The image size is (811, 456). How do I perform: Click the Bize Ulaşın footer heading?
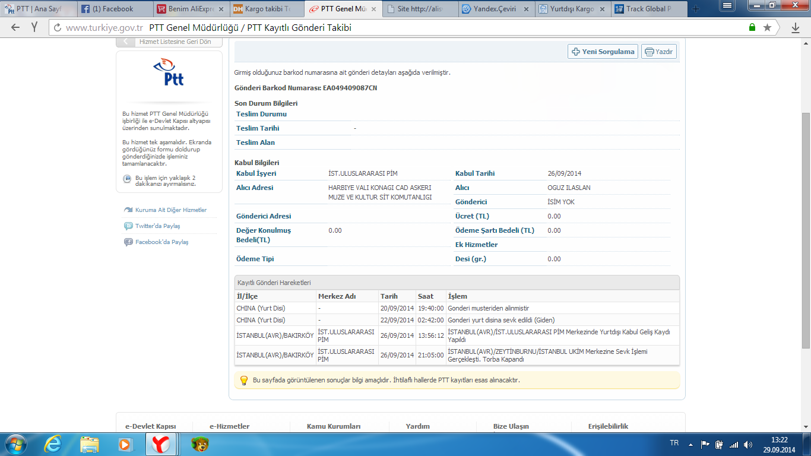click(511, 426)
